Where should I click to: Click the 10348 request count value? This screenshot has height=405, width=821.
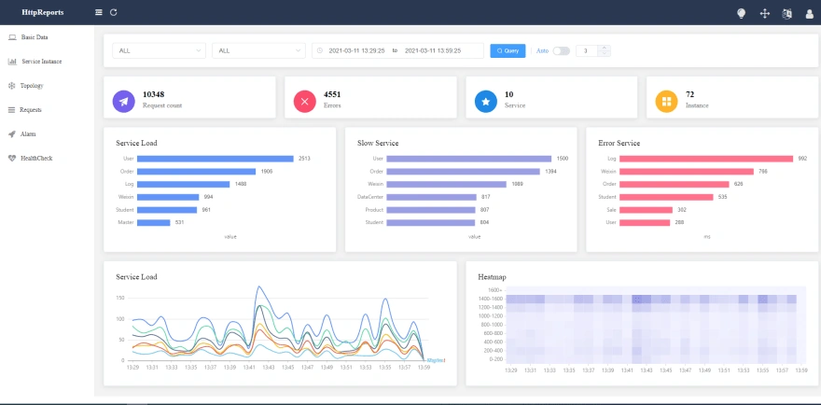[x=153, y=94]
